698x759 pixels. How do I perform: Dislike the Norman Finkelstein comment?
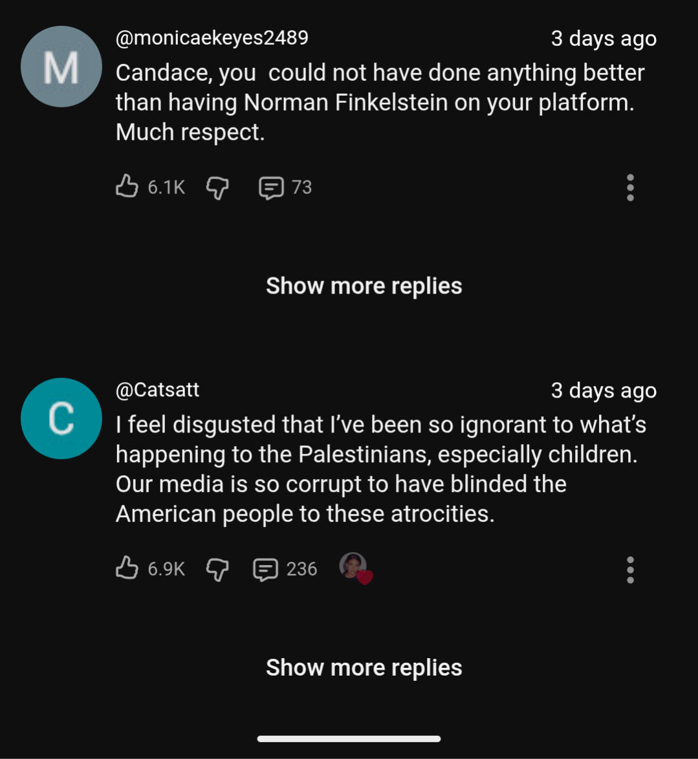tap(217, 187)
